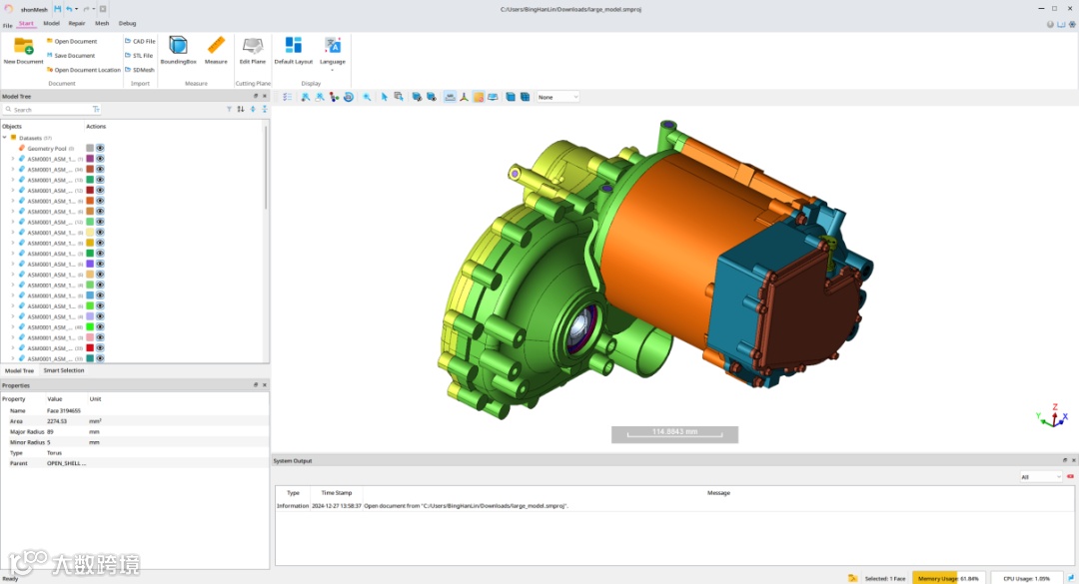
Task: Import a CAD File
Action: tap(141, 41)
